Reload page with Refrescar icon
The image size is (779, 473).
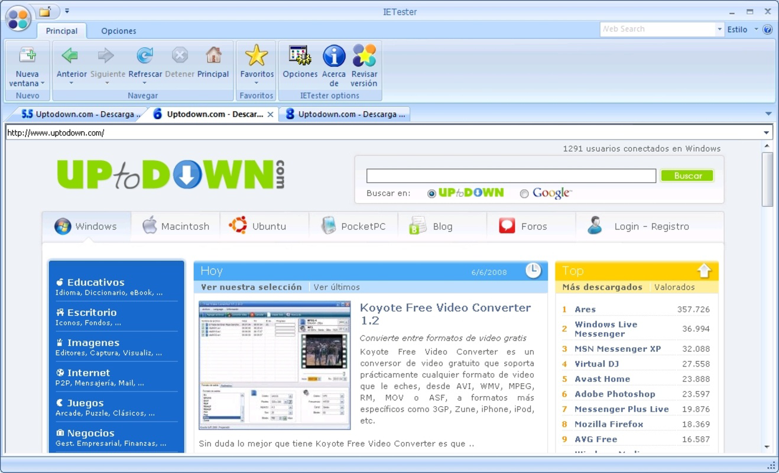tap(145, 56)
